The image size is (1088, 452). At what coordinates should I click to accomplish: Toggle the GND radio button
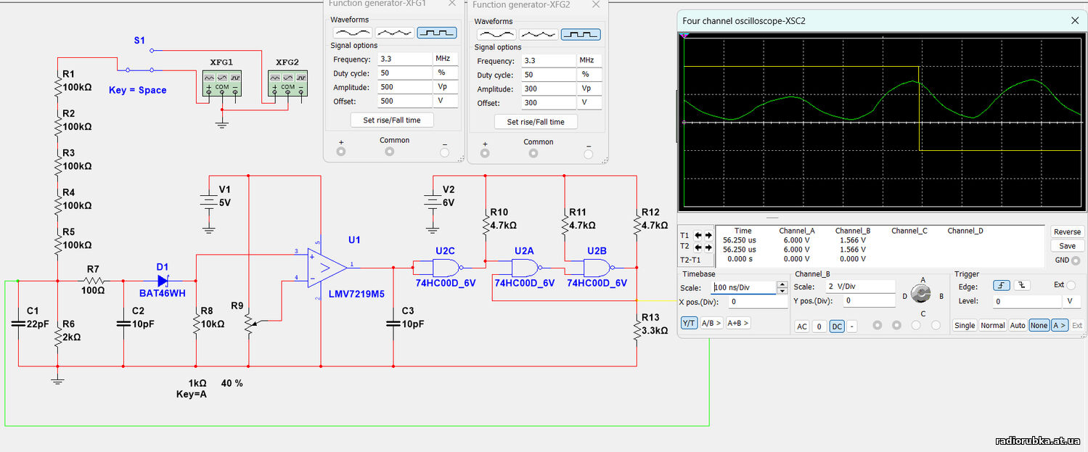[x=1076, y=260]
